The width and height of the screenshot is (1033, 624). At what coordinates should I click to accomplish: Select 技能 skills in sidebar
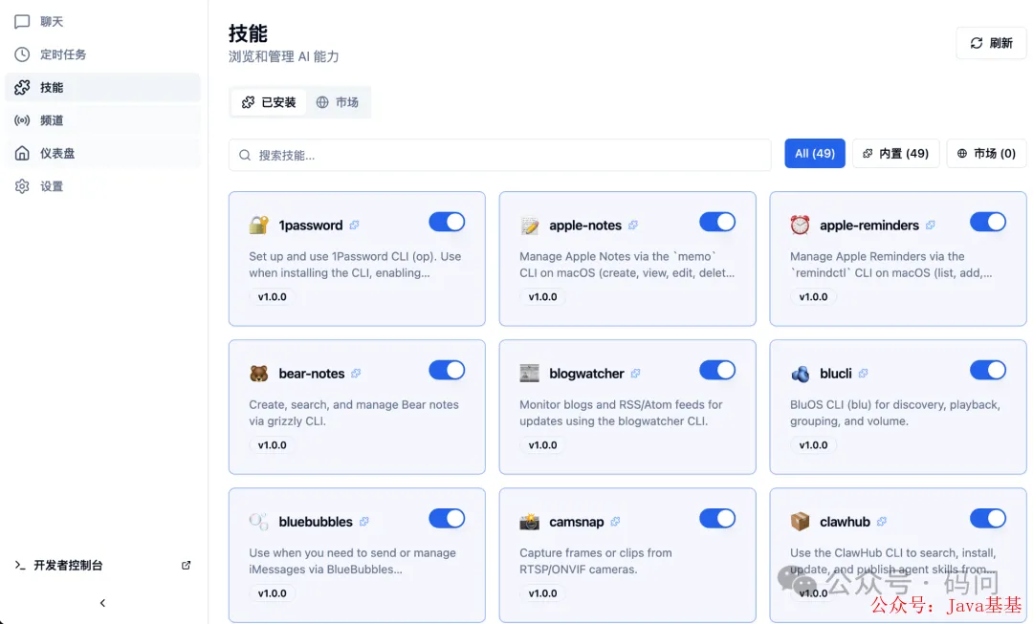(x=102, y=88)
